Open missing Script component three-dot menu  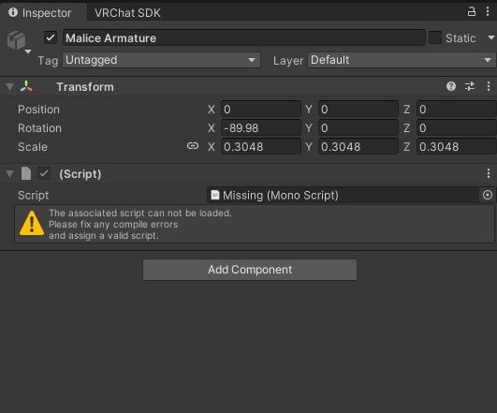[x=489, y=173]
